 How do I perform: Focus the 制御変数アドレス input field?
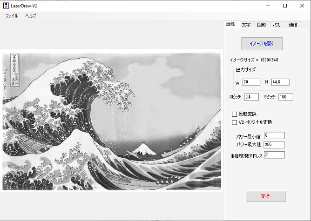pos(274,154)
